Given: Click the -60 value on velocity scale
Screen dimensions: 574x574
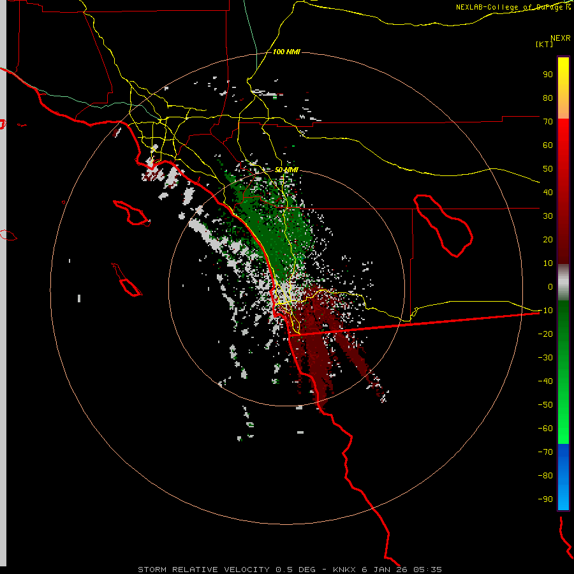Looking at the screenshot, I should pos(545,429).
